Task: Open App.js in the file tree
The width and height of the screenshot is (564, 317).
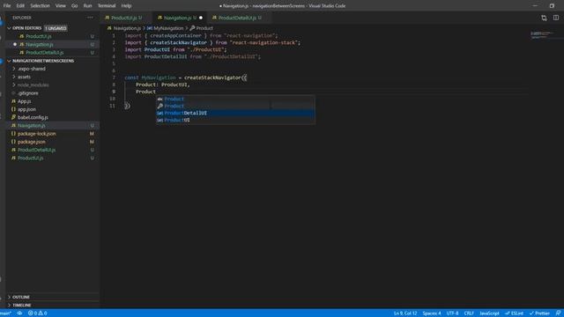Action: tap(24, 101)
